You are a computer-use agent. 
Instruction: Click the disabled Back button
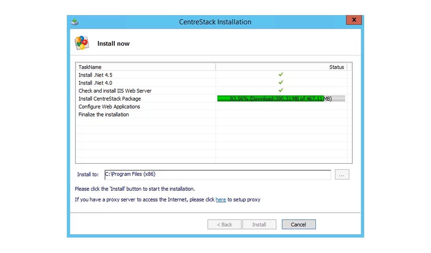[224, 224]
